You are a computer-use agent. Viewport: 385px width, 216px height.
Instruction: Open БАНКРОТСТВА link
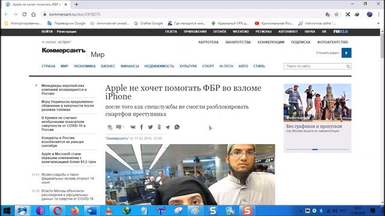click(238, 42)
